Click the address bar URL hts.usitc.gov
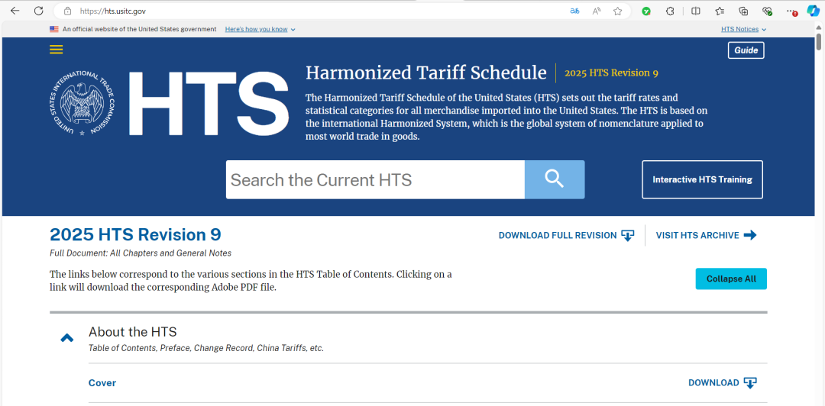The image size is (825, 406). tap(112, 11)
